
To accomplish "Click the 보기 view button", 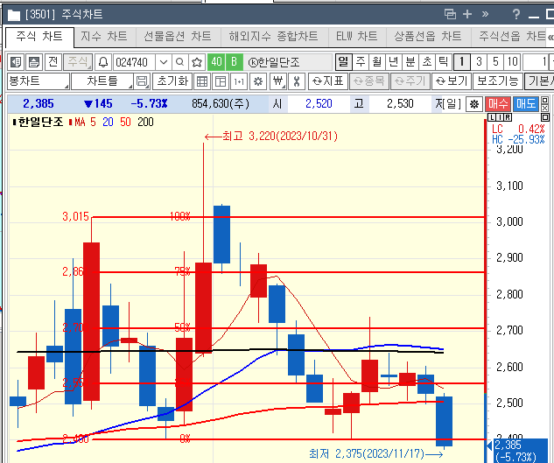I will pos(452,81).
